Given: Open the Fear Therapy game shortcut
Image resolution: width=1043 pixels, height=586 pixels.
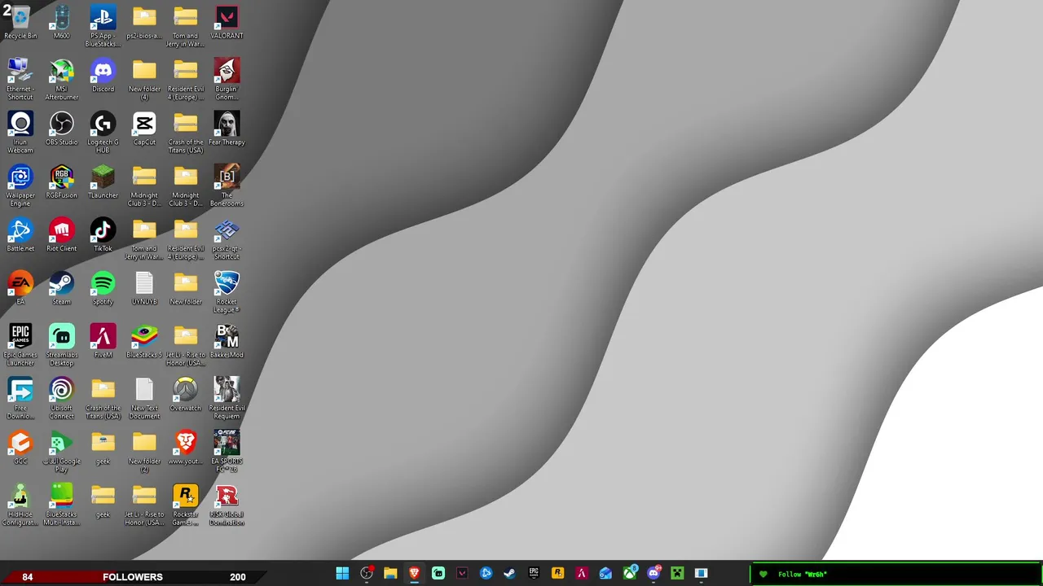Looking at the screenshot, I should pos(227,124).
